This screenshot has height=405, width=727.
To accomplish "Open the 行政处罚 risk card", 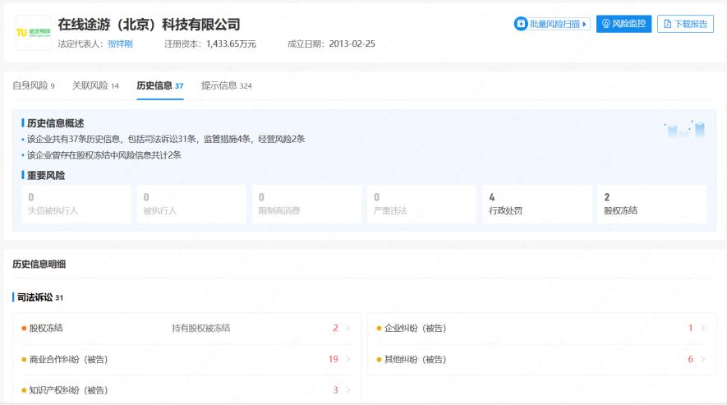I will 537,204.
